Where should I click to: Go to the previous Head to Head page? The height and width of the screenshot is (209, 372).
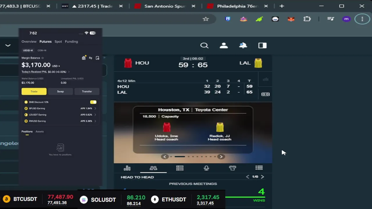pyautogui.click(x=248, y=177)
